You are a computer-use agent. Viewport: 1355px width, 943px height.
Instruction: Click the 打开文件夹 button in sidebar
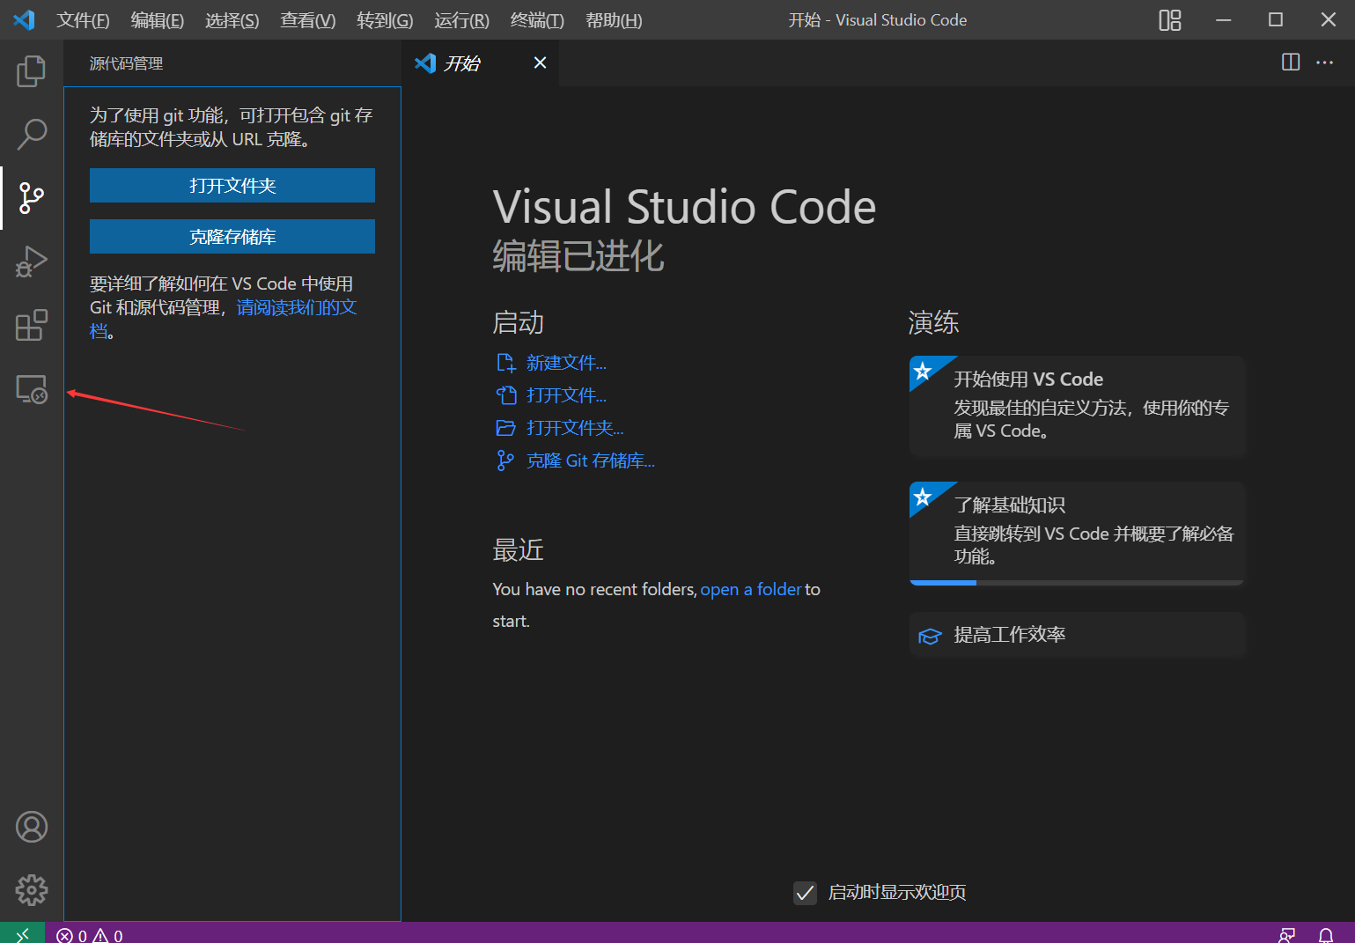point(232,186)
